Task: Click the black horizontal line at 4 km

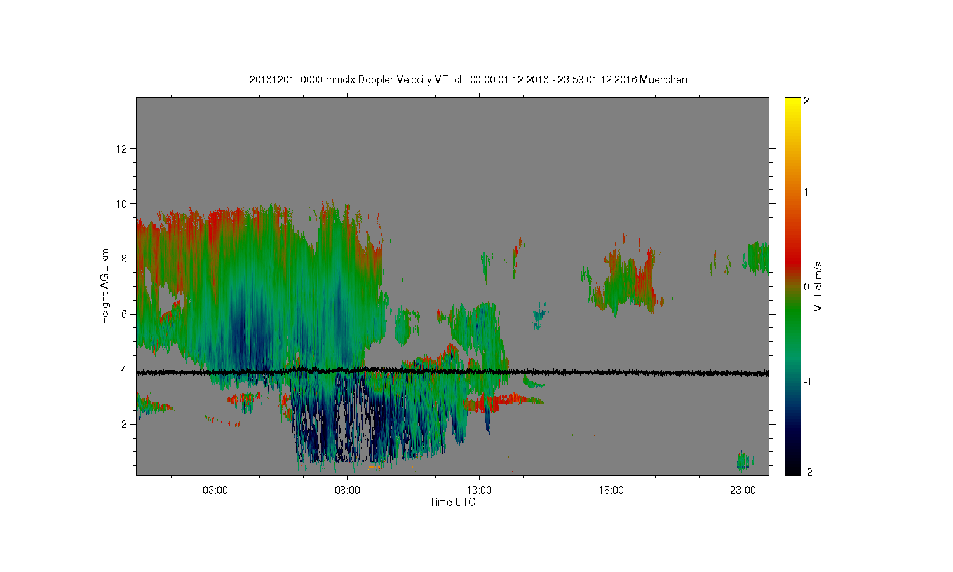Action: [x=452, y=371]
